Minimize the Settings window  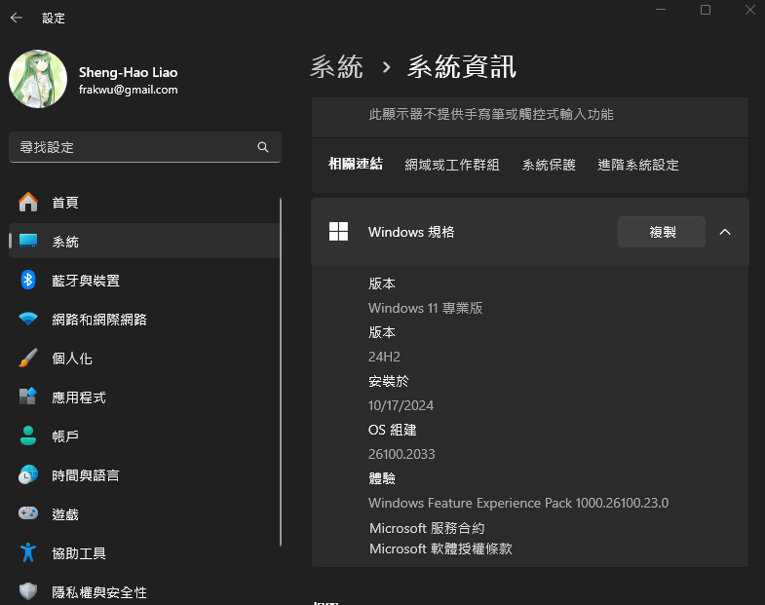click(x=661, y=10)
